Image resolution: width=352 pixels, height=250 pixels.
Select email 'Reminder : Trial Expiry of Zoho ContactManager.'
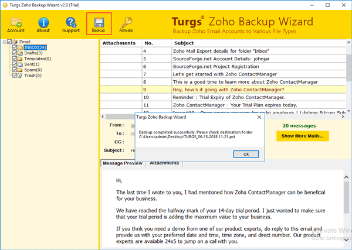[x=223, y=97]
